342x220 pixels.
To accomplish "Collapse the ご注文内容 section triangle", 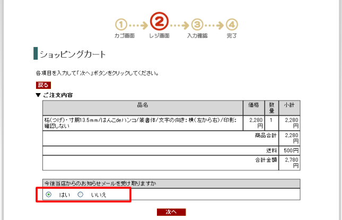I will click(38, 95).
